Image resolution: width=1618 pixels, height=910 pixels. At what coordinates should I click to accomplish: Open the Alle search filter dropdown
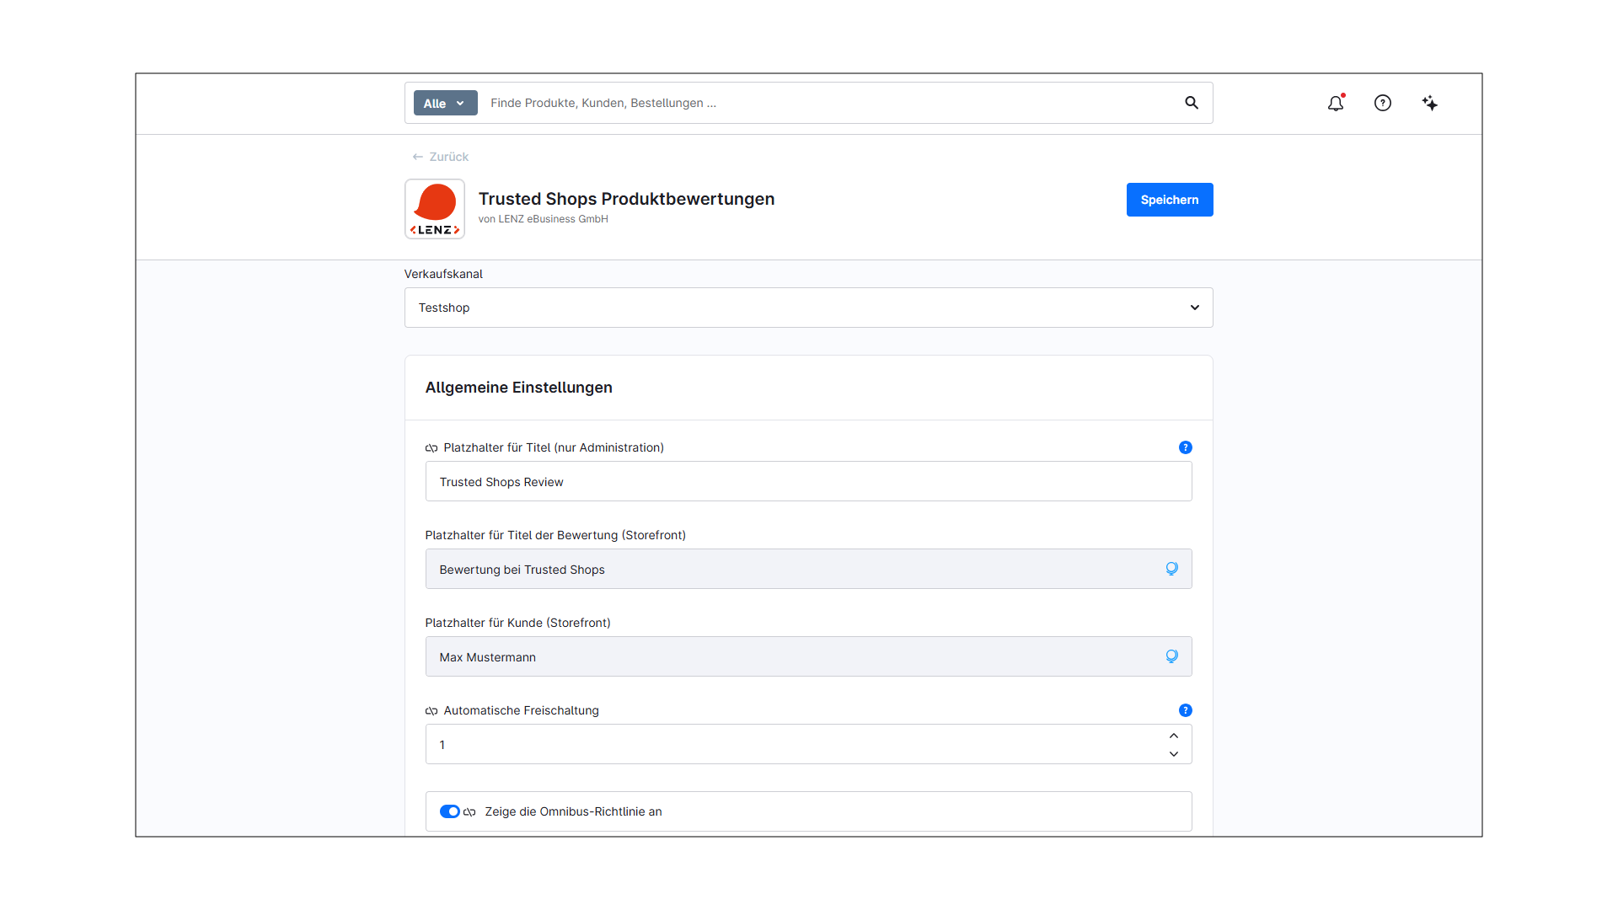coord(445,103)
